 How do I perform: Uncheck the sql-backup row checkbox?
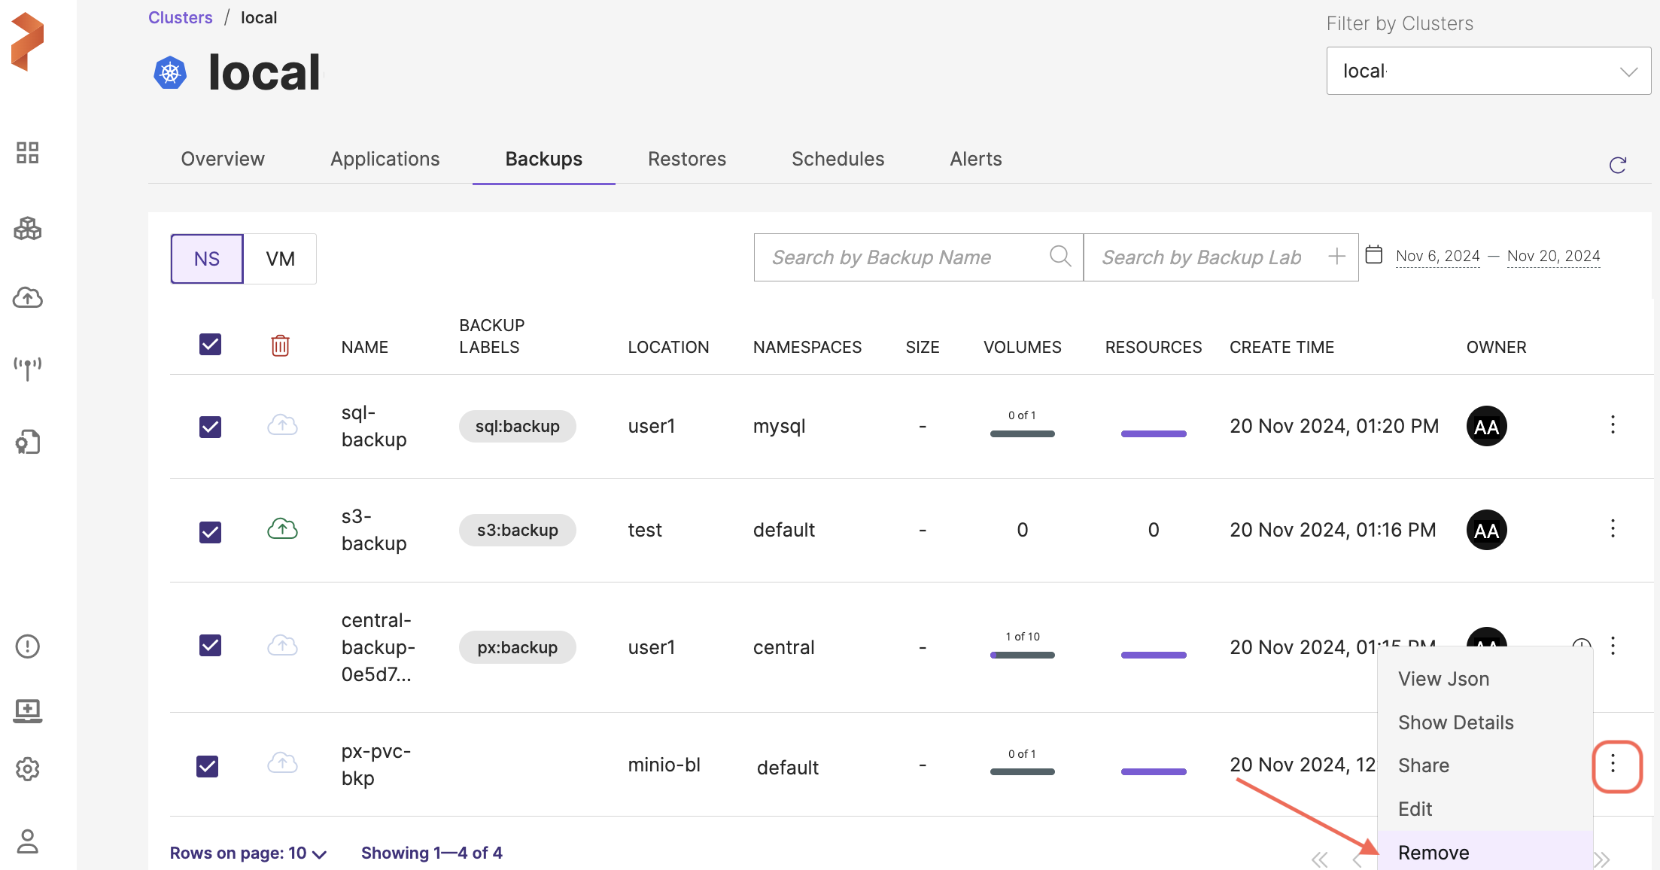click(210, 427)
